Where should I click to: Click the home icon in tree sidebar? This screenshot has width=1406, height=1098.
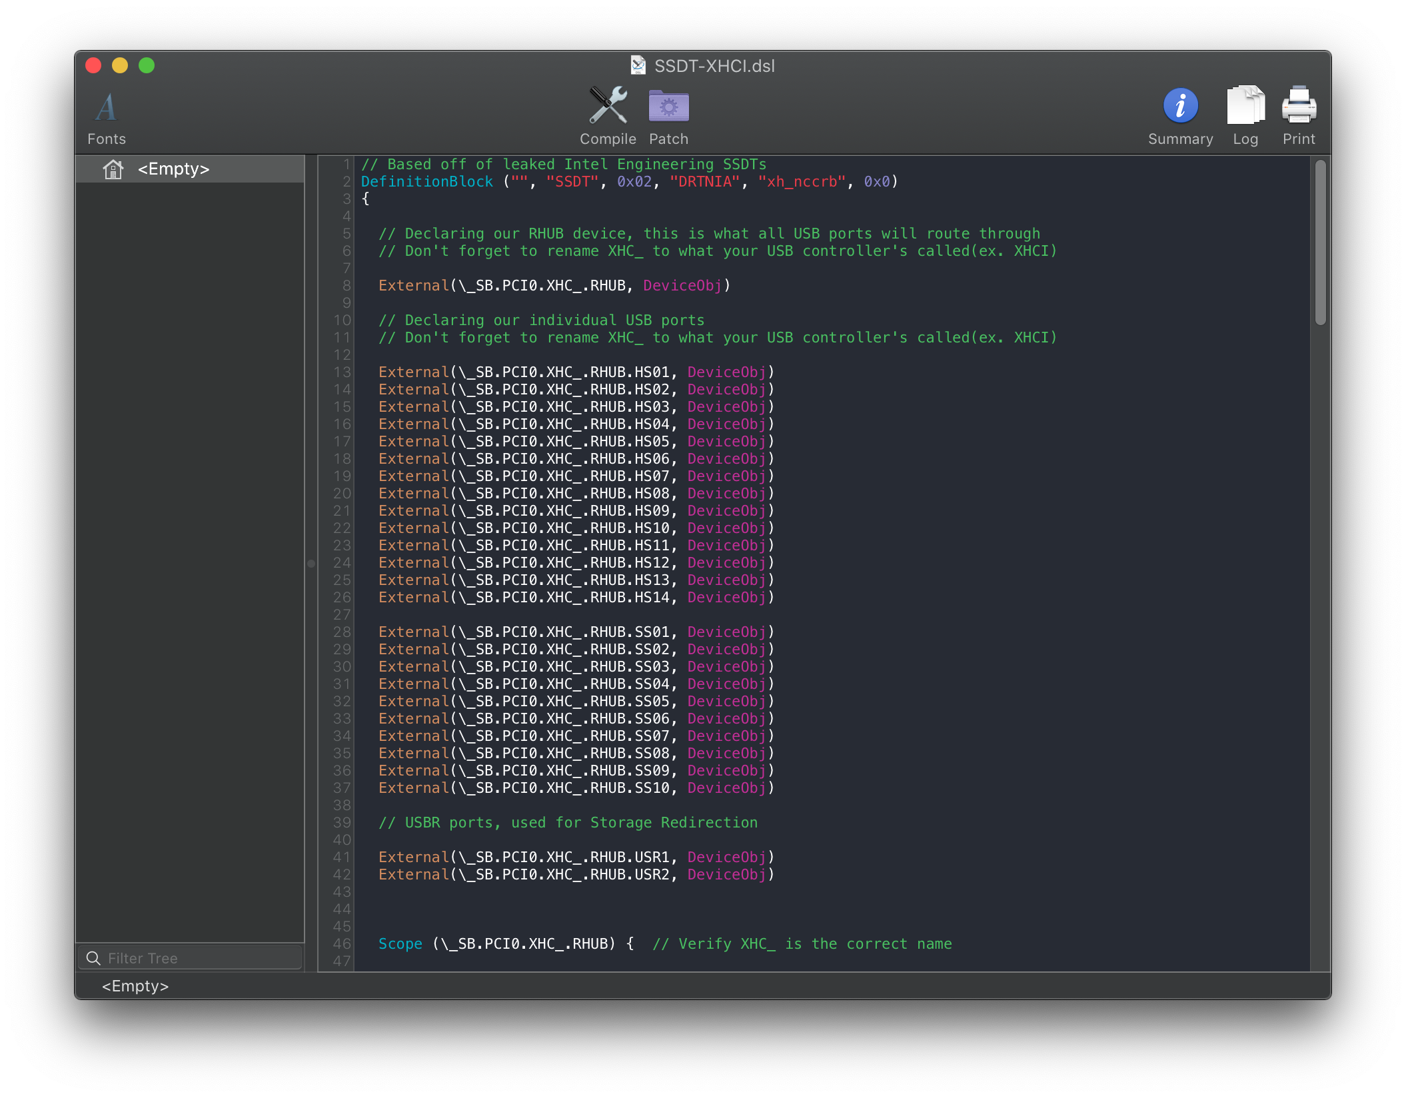click(113, 169)
